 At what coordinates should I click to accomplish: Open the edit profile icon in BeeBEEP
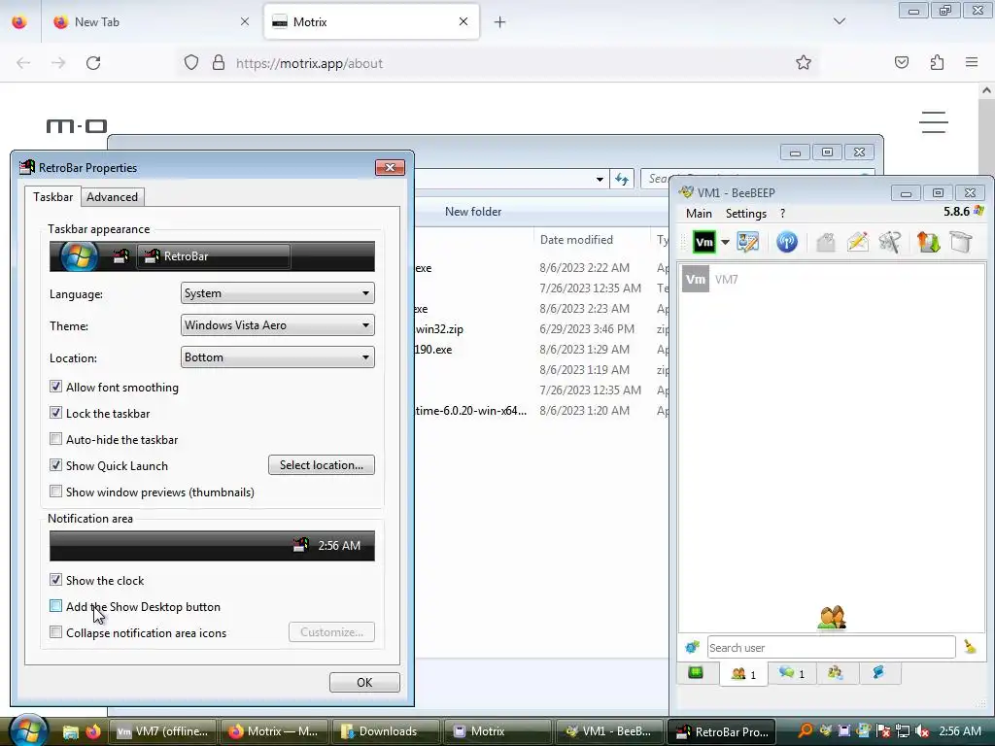click(747, 242)
